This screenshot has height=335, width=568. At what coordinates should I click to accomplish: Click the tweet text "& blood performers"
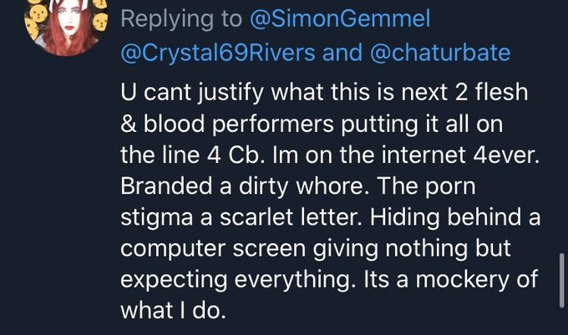227,124
